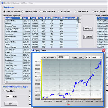The image size is (108, 108).
Task: Select the Quants-MiniMac GBPJPY row
Action: (x=42, y=21)
